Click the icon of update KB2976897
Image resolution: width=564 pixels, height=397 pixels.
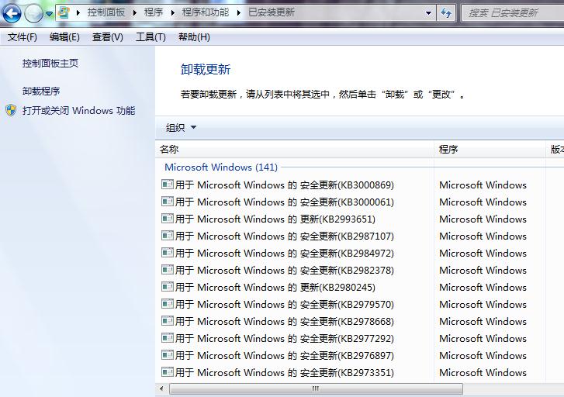(168, 355)
